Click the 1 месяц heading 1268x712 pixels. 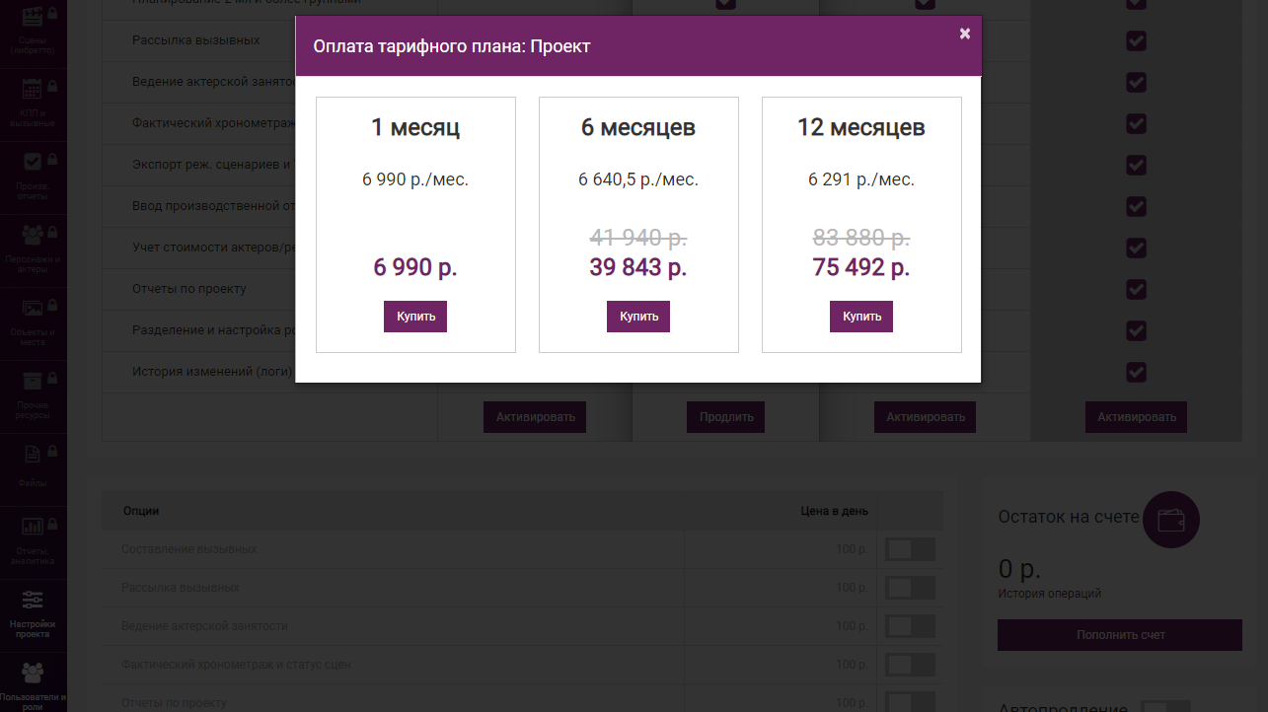[x=415, y=127]
